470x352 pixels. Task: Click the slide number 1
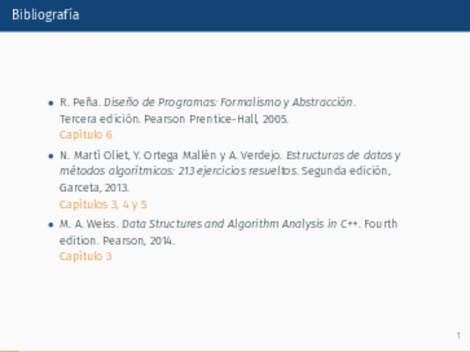coord(458,336)
